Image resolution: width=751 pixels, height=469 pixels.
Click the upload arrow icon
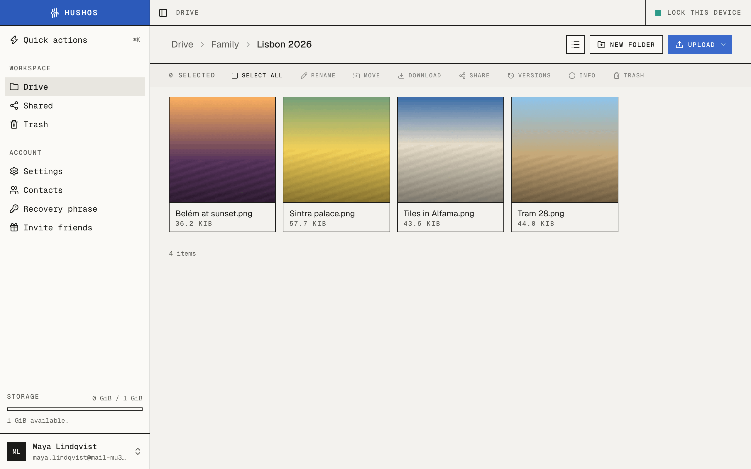pos(679,44)
